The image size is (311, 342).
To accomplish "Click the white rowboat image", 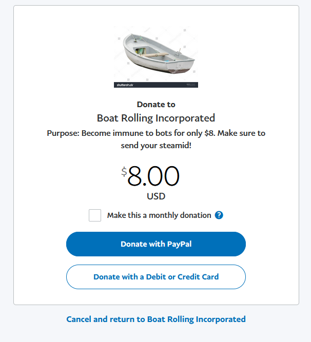I will (x=156, y=54).
